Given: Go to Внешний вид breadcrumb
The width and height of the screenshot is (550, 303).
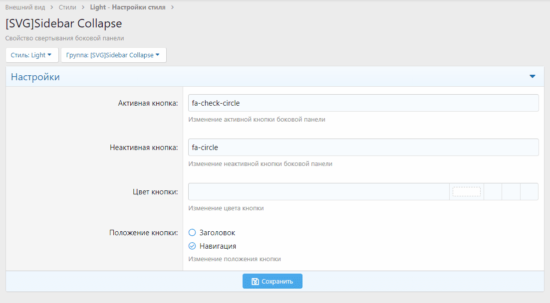Looking at the screenshot, I should (x=25, y=7).
